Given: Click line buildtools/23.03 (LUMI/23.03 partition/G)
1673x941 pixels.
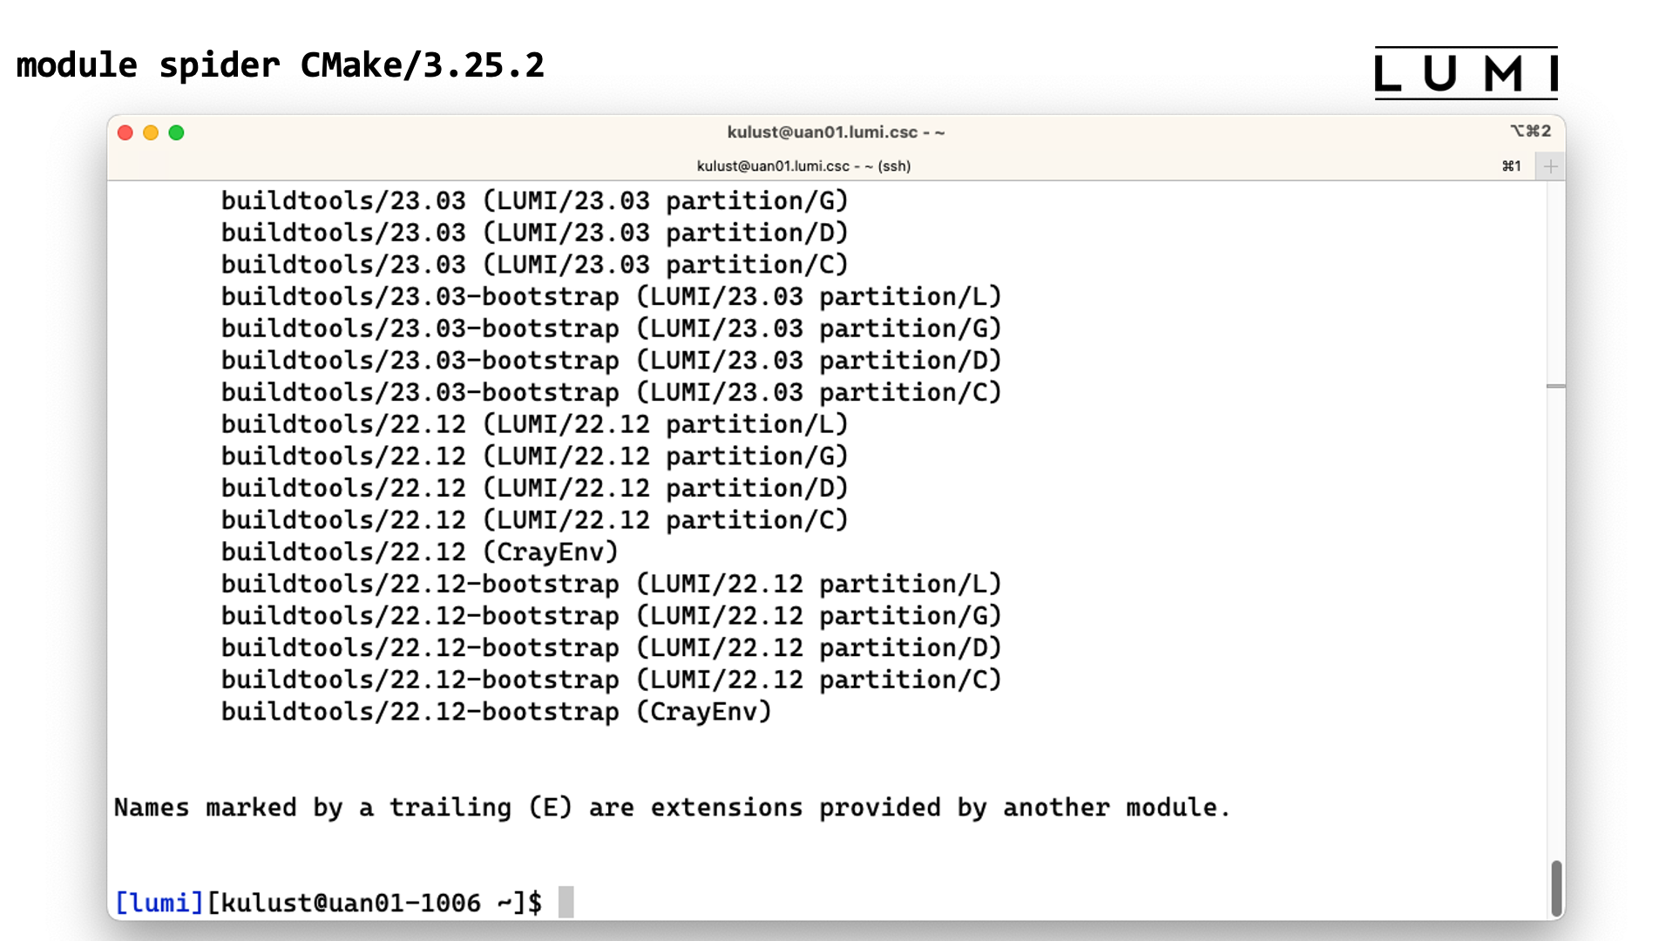Looking at the screenshot, I should tap(534, 201).
